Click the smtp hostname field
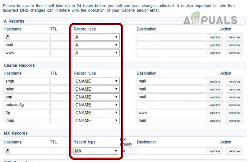The image size is (249, 162). [x=26, y=81]
